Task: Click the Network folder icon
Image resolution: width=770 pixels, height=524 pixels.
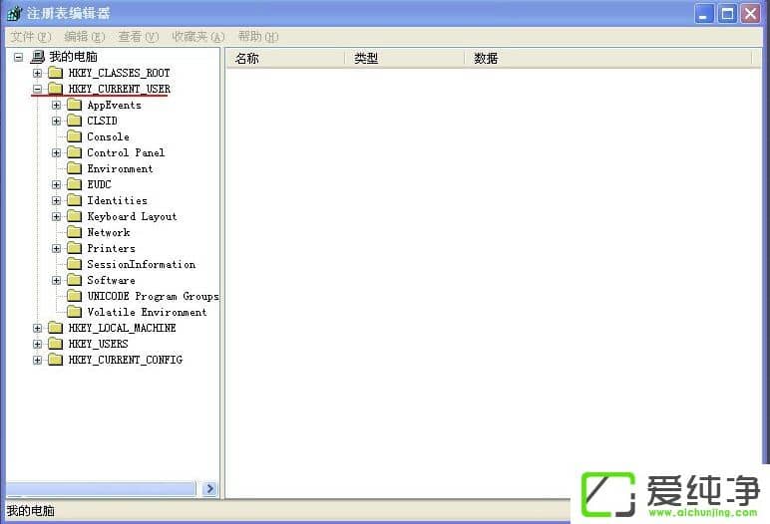Action: pyautogui.click(x=74, y=232)
